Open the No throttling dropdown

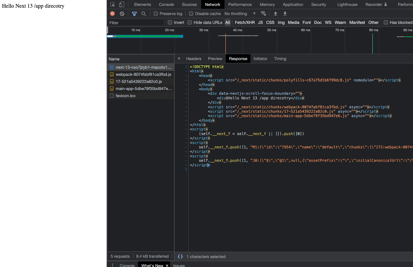(x=240, y=14)
